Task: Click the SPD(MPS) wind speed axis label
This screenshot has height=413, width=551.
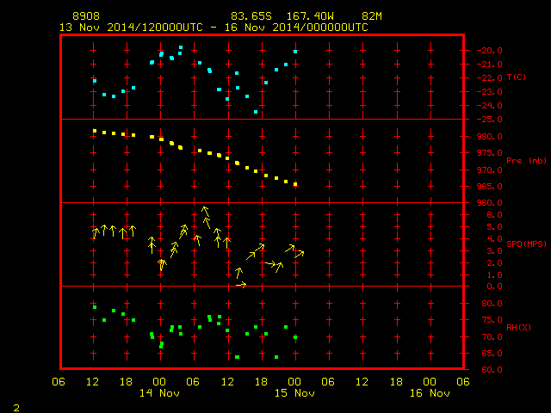Action: click(526, 243)
